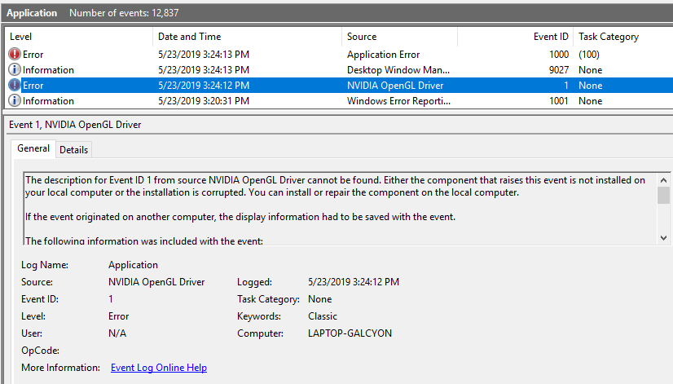This screenshot has width=673, height=384.
Task: Click the information icon for Windows Error Reporting row
Action: (15, 100)
